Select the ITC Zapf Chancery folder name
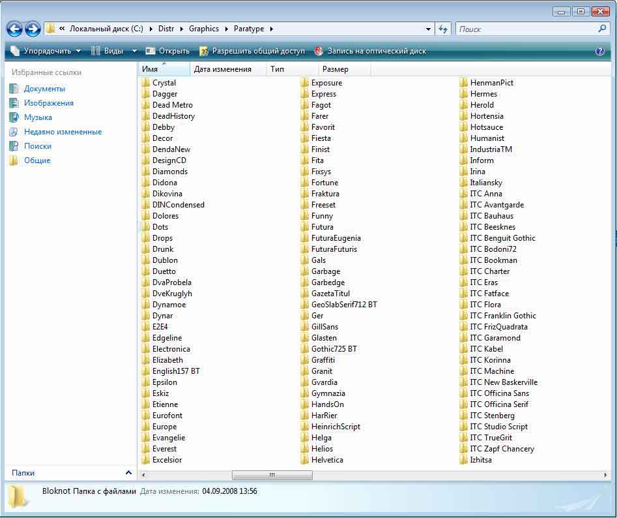This screenshot has width=617, height=518. (502, 449)
